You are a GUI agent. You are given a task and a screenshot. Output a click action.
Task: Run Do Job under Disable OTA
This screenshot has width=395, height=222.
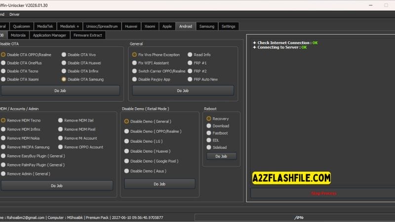[60, 91]
